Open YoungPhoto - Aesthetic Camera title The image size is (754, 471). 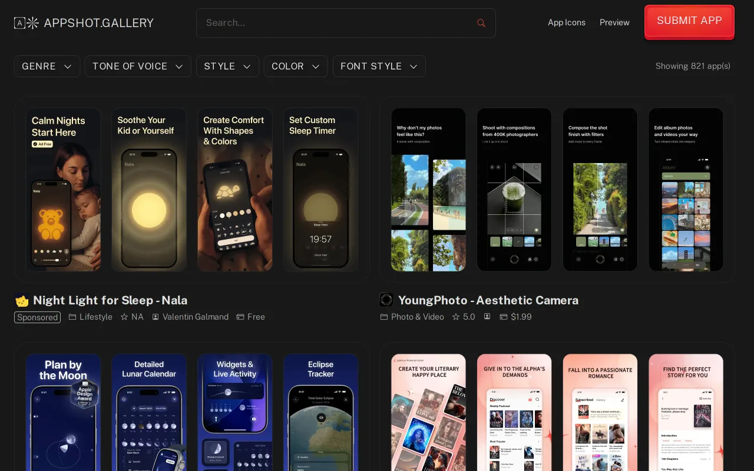488,300
